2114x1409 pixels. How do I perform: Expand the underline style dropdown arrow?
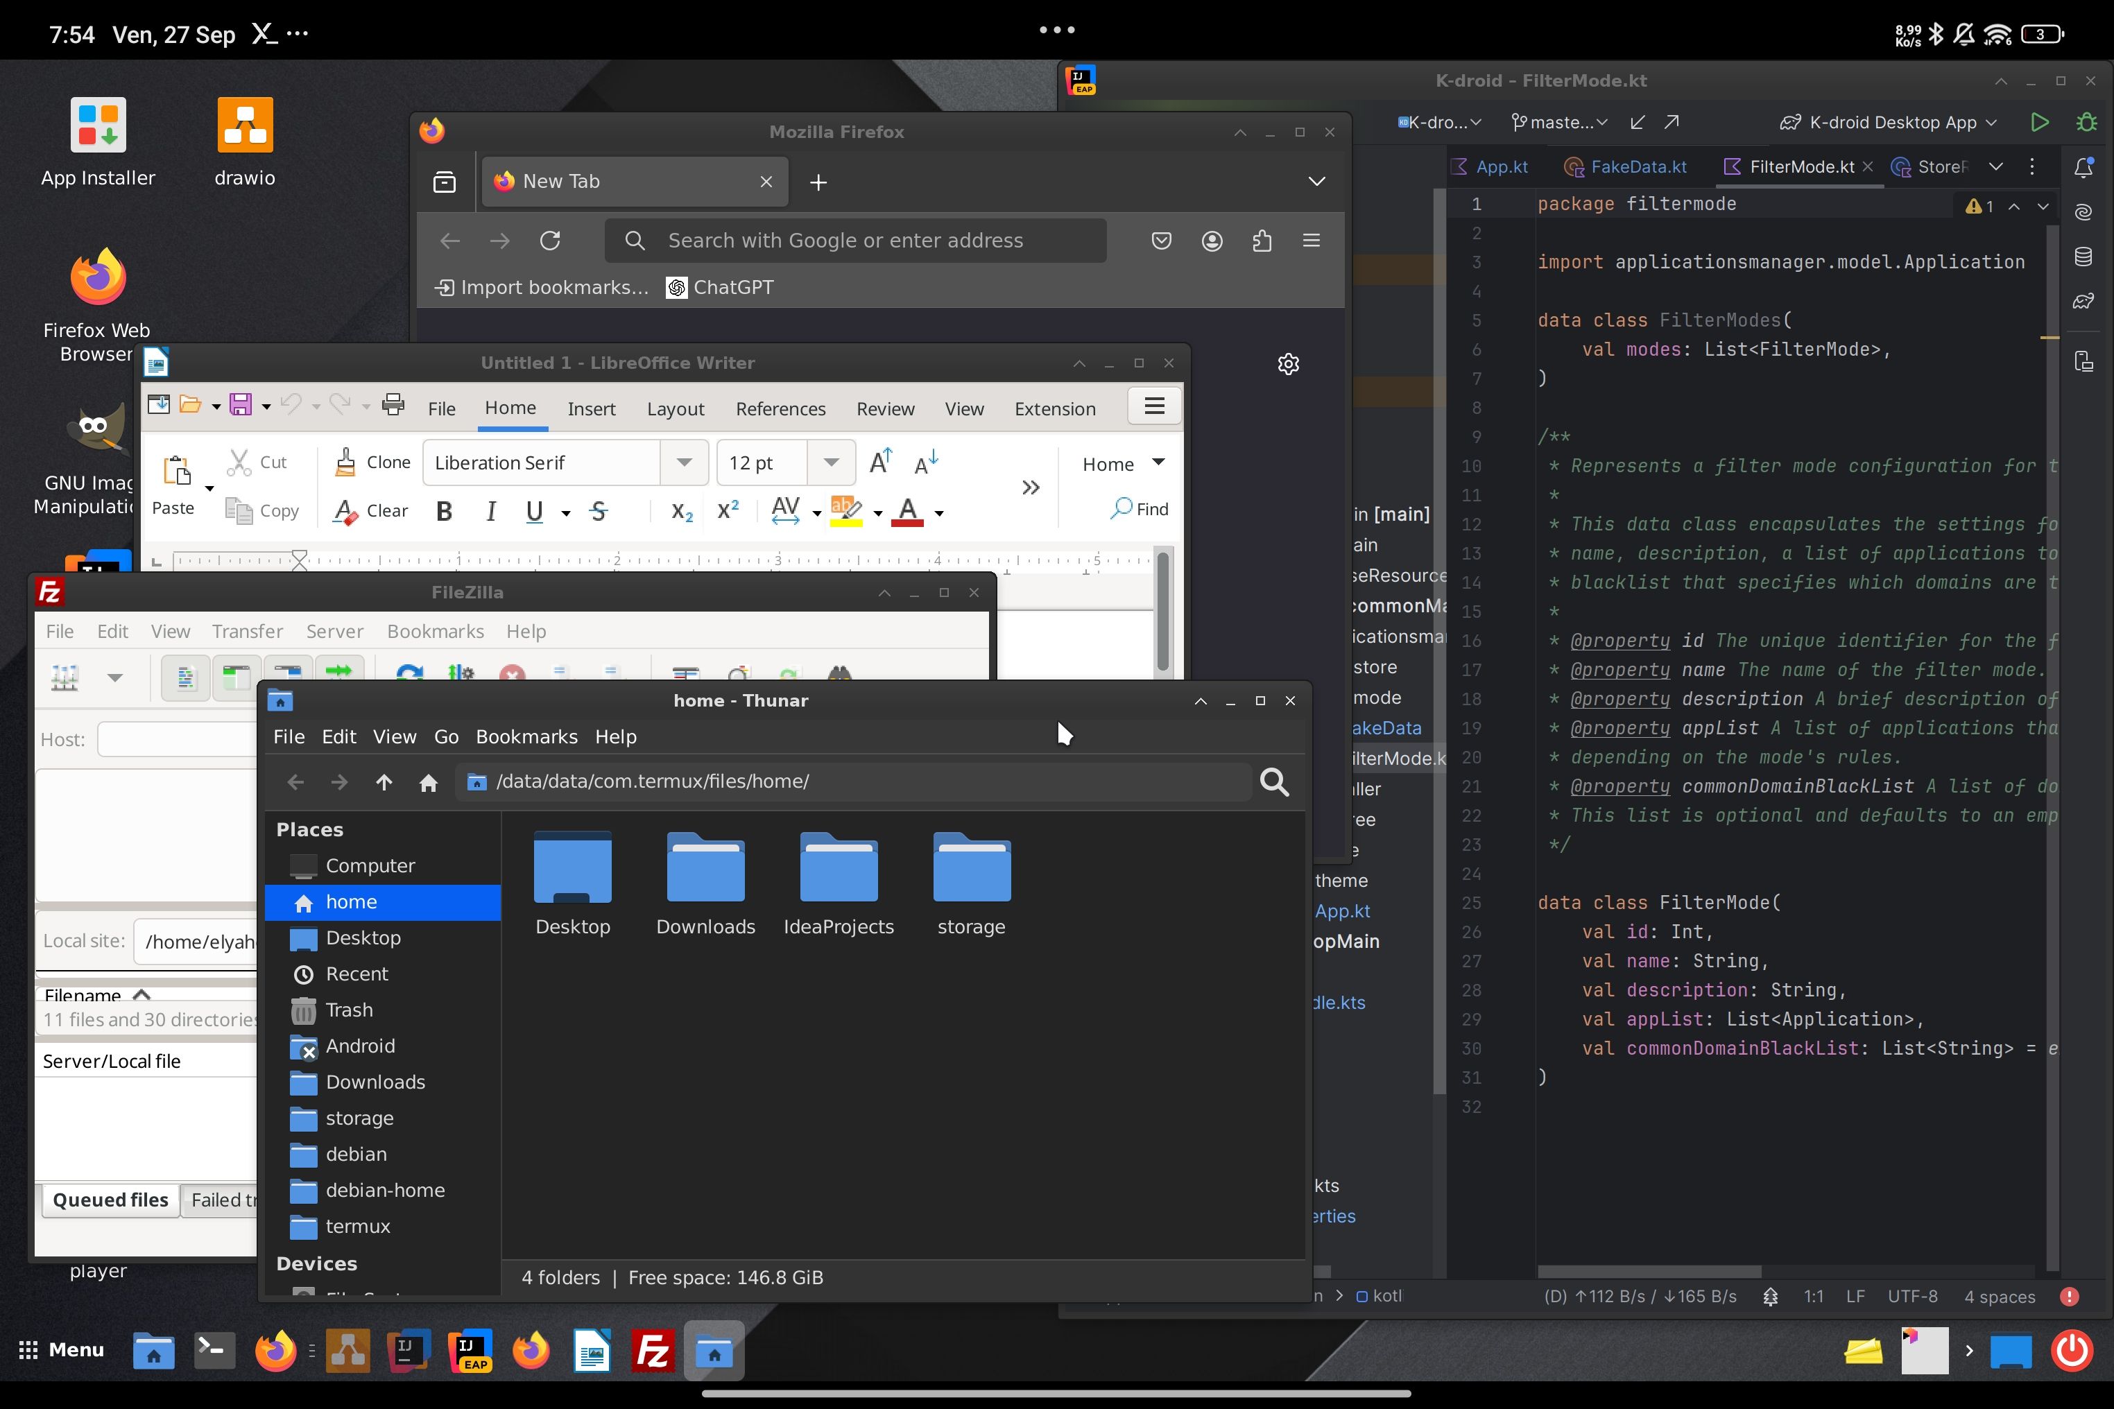(565, 513)
